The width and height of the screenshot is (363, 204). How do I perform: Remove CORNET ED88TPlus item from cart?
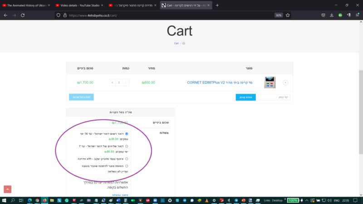coord(285,83)
